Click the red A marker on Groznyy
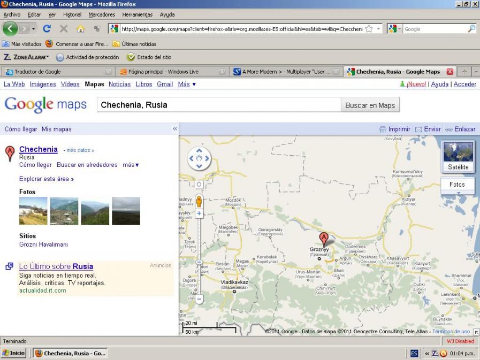This screenshot has height=360, width=480. (x=324, y=239)
